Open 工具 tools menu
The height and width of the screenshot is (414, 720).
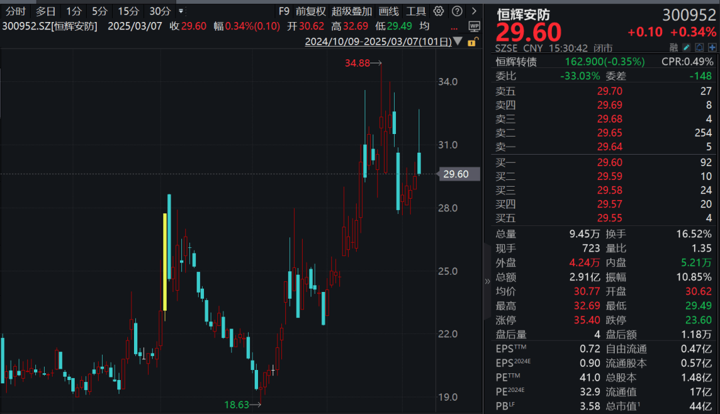click(416, 11)
